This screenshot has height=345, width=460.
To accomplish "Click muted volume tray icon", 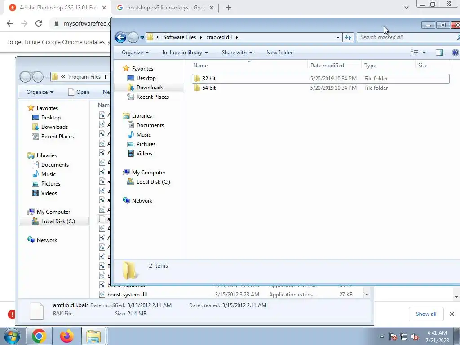I will 415,336.
